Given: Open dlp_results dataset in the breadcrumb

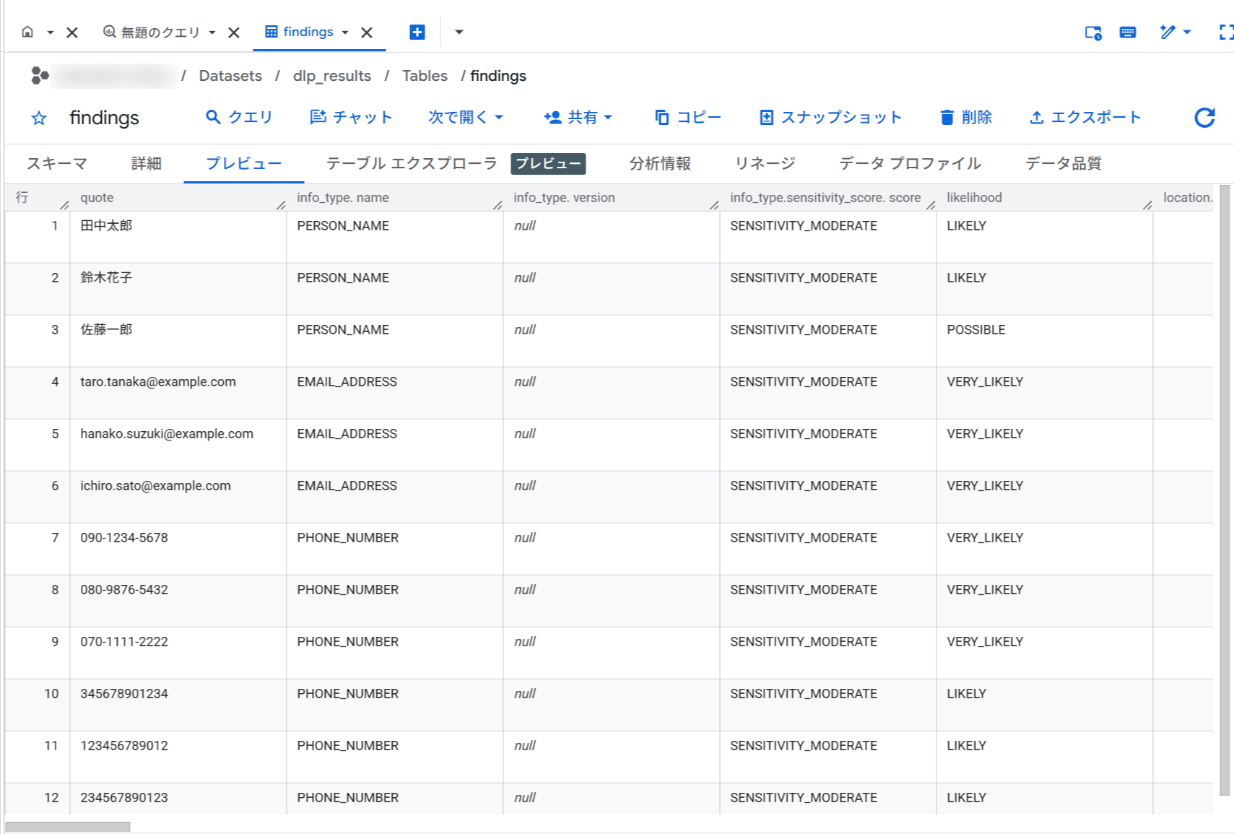Looking at the screenshot, I should (332, 76).
